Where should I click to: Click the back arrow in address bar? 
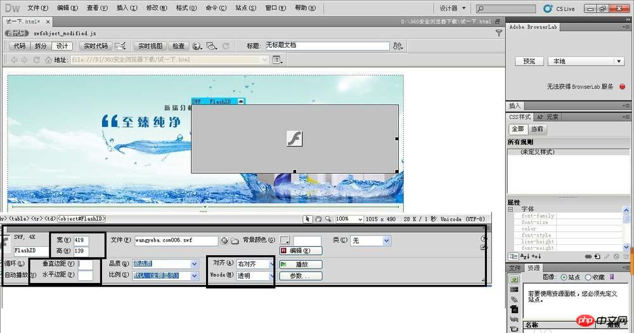click(x=14, y=60)
